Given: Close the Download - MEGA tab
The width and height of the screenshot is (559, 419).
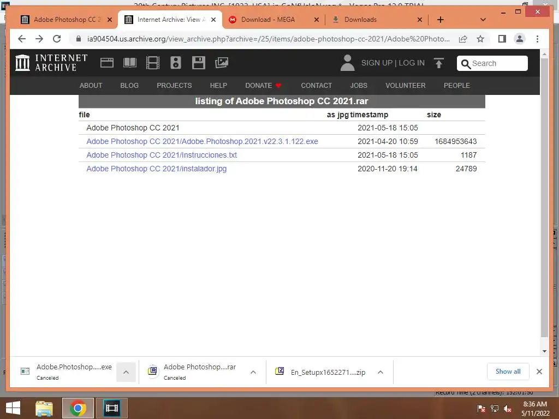Looking at the screenshot, I should point(316,20).
